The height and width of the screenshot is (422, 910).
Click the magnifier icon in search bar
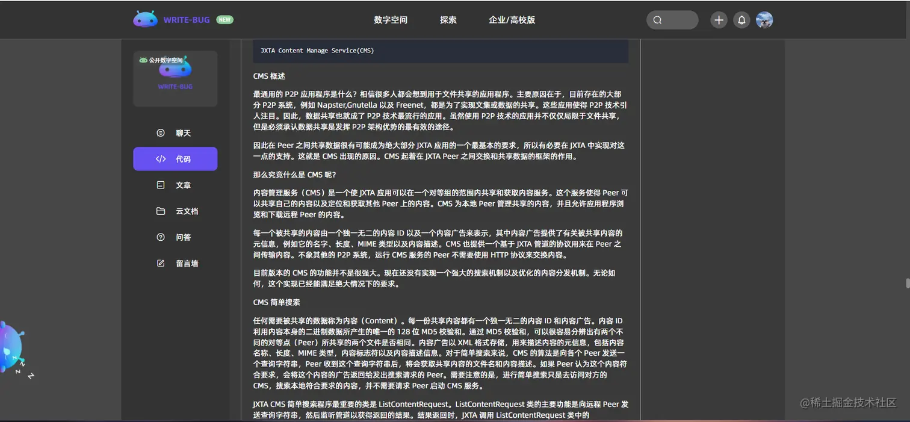(x=657, y=20)
